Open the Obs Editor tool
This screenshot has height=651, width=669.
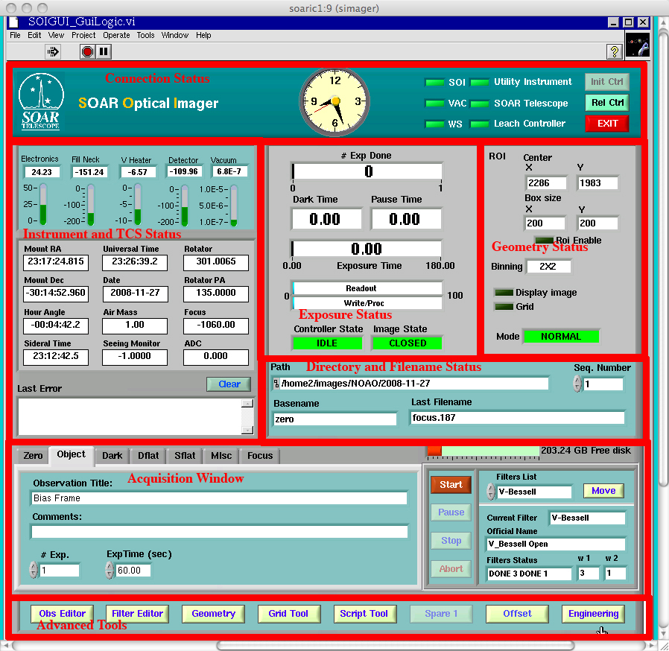[63, 614]
